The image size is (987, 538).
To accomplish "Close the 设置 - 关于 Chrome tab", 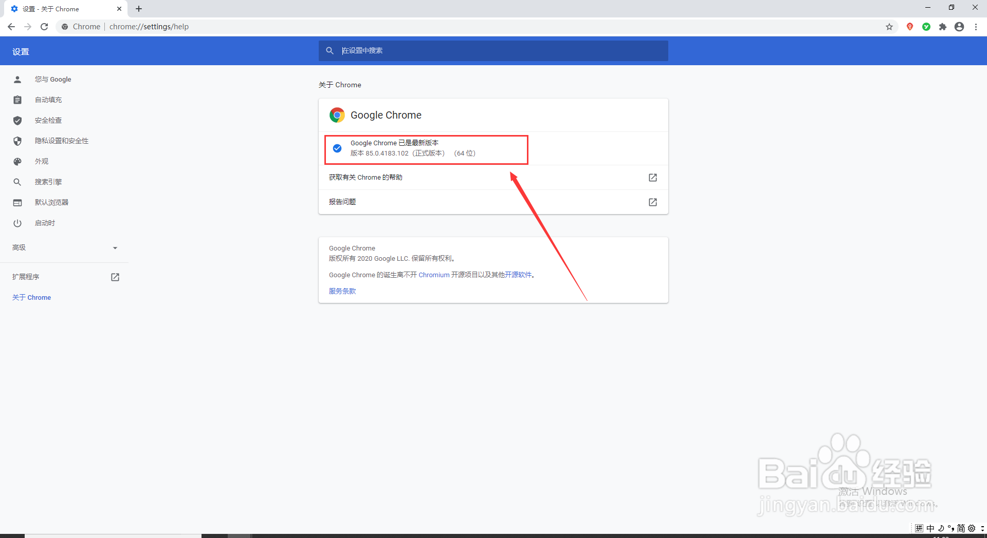I will 119,9.
